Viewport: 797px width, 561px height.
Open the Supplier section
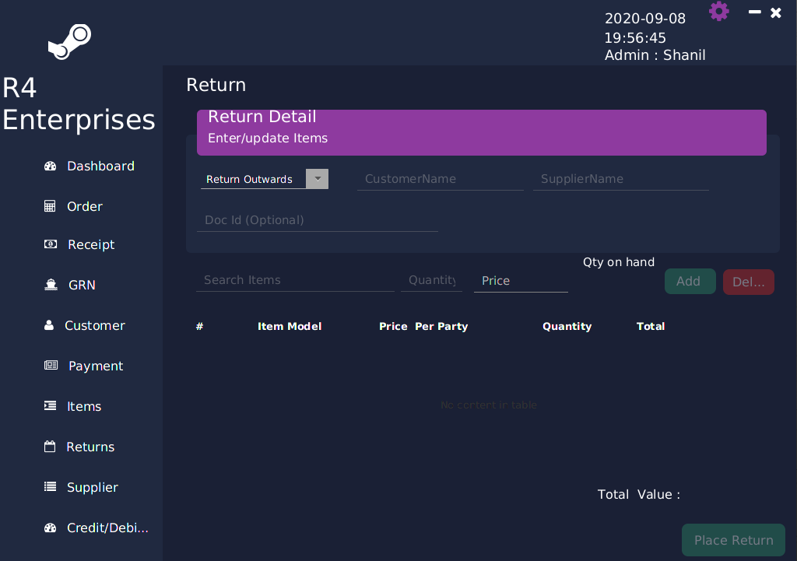[x=93, y=488]
